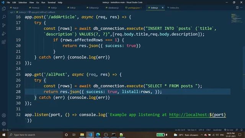Open the Go menu

coord(38,3)
